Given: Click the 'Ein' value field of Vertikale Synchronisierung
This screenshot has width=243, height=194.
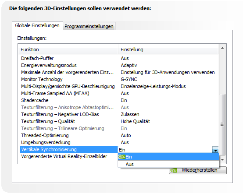Looking at the screenshot, I should pyautogui.click(x=165, y=150).
